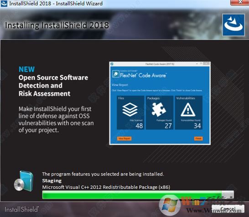Click the FlexNet Code Aware screenshot thumbnail
This screenshot has height=217, width=249.
click(160, 103)
